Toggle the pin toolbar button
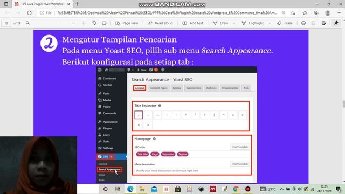 tap(336, 23)
